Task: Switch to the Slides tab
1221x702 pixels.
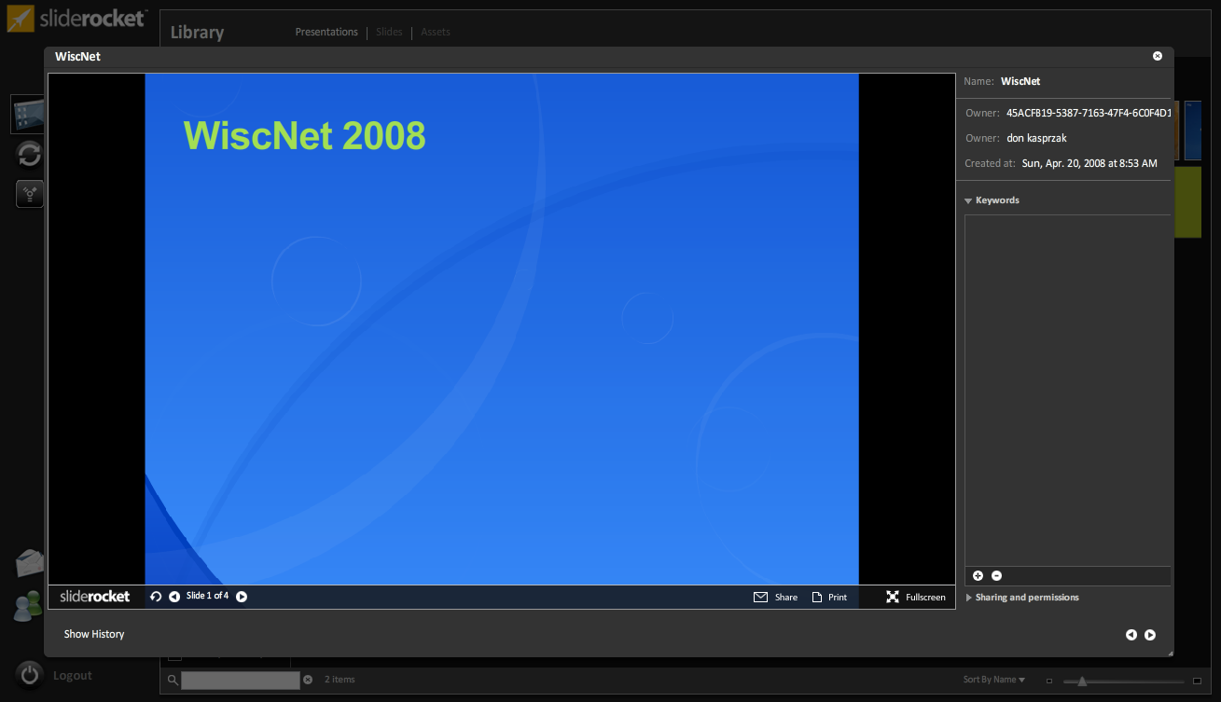Action: (389, 32)
